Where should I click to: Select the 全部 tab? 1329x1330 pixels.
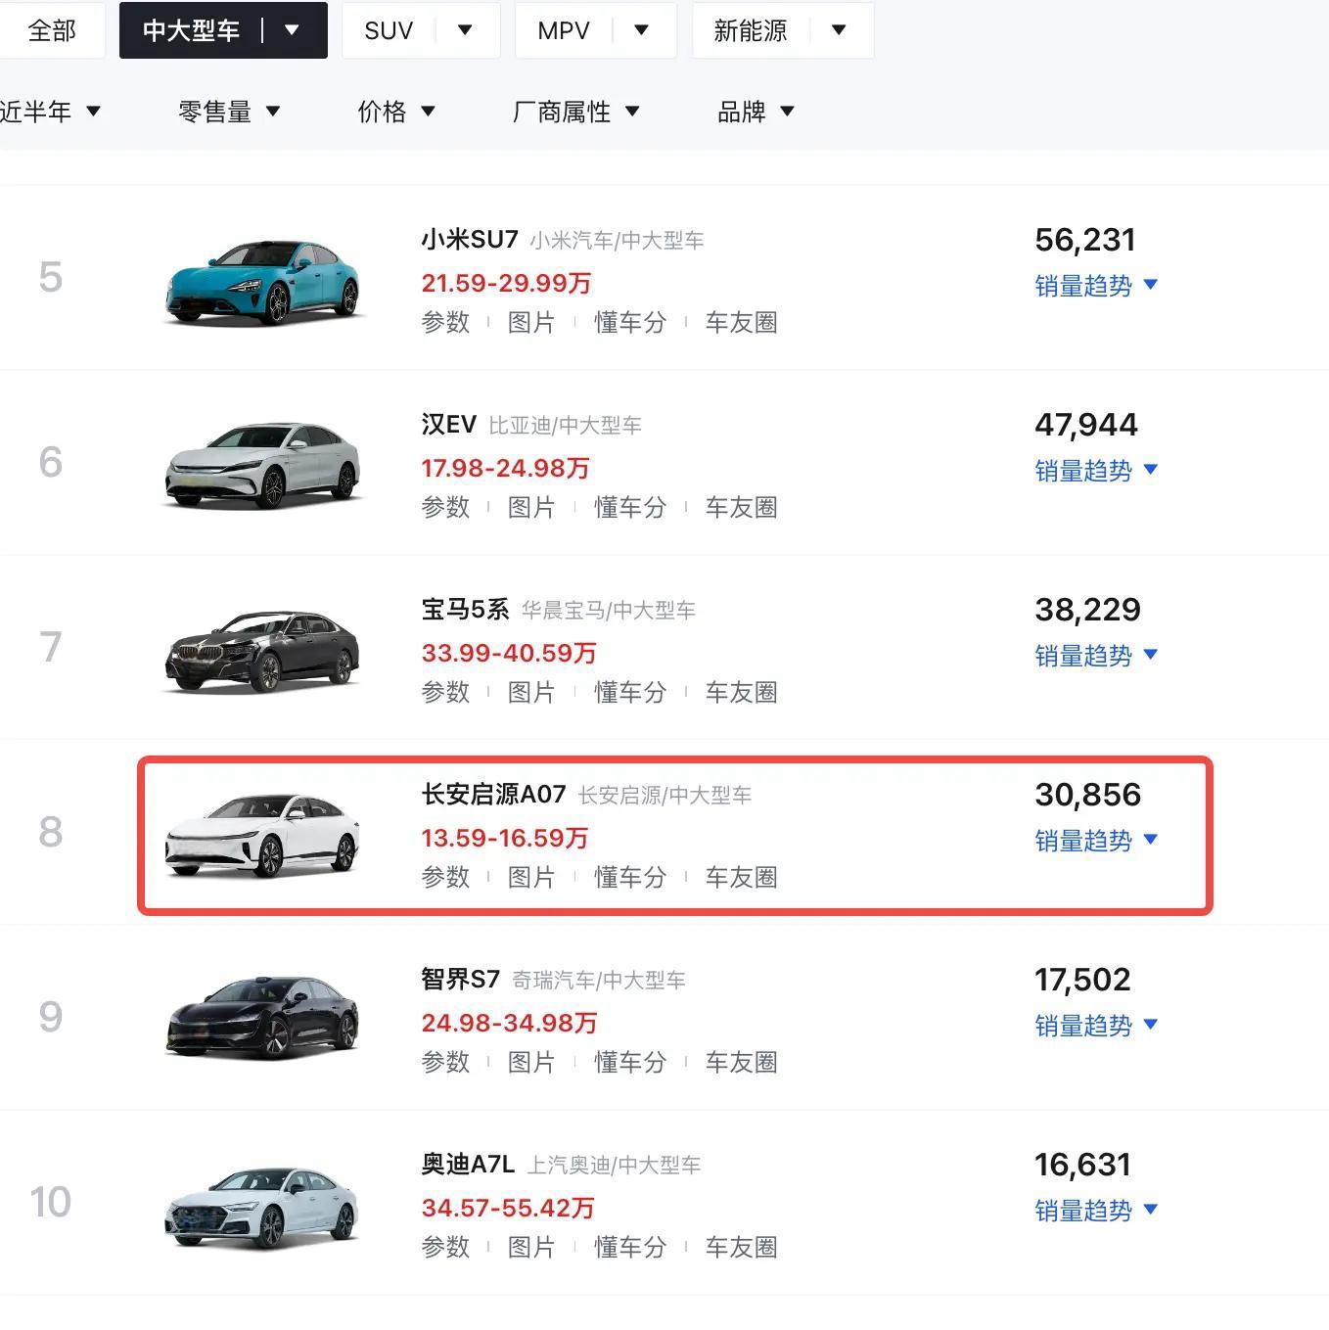pos(52,30)
